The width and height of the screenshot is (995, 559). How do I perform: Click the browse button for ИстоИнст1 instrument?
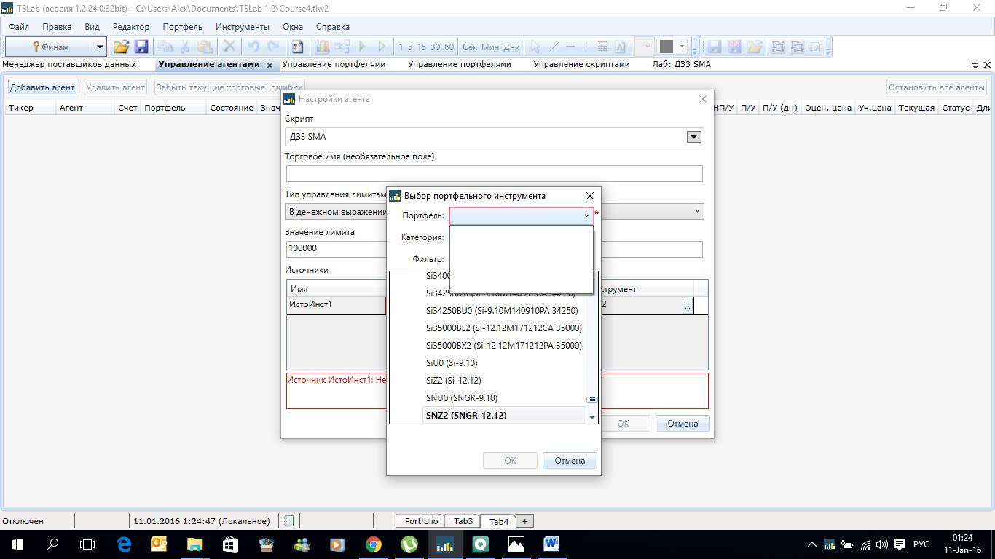[x=687, y=306]
